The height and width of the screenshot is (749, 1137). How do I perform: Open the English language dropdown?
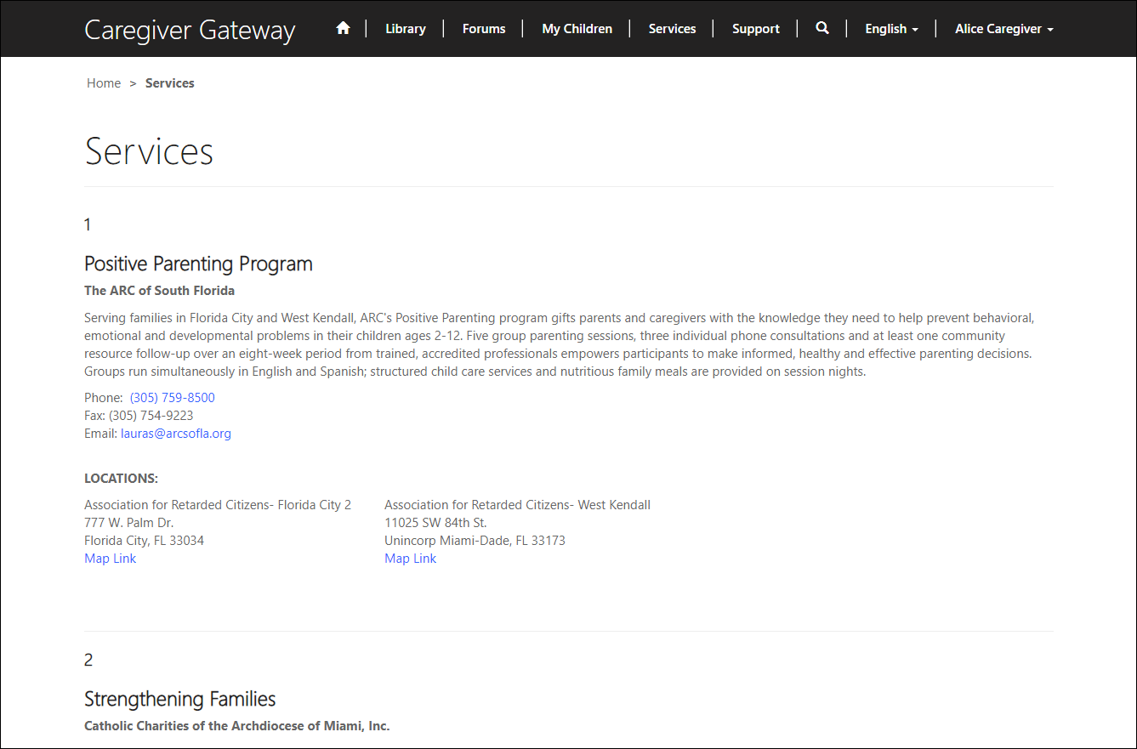coord(891,29)
